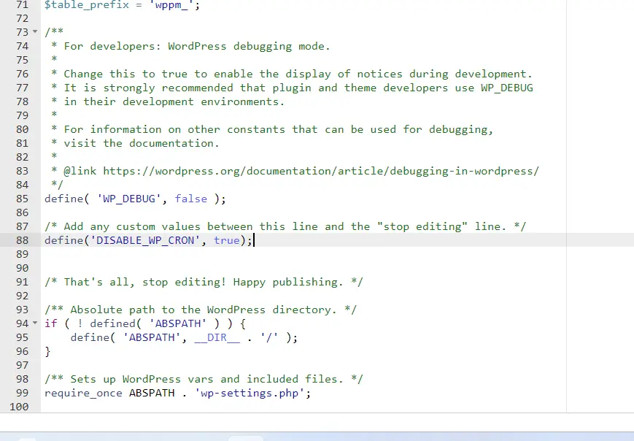Screen dimensions: 634x441
Task: Click the unquoted ABSPATH constant on line 99
Action: (x=152, y=393)
